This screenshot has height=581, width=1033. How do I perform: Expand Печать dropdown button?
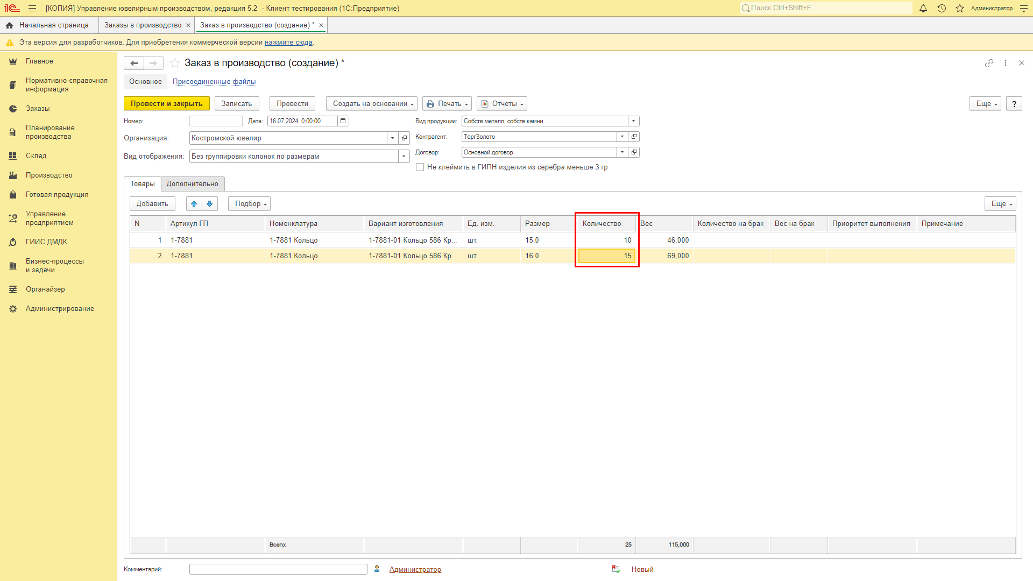(x=447, y=103)
